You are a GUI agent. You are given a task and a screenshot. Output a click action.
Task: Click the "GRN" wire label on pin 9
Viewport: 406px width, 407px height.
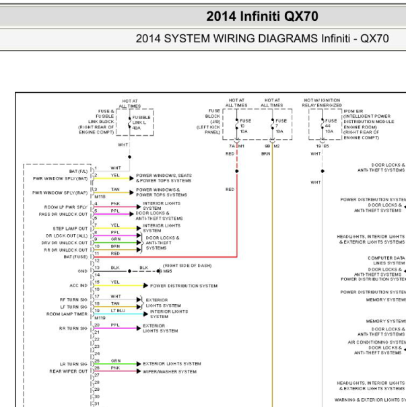click(116, 239)
